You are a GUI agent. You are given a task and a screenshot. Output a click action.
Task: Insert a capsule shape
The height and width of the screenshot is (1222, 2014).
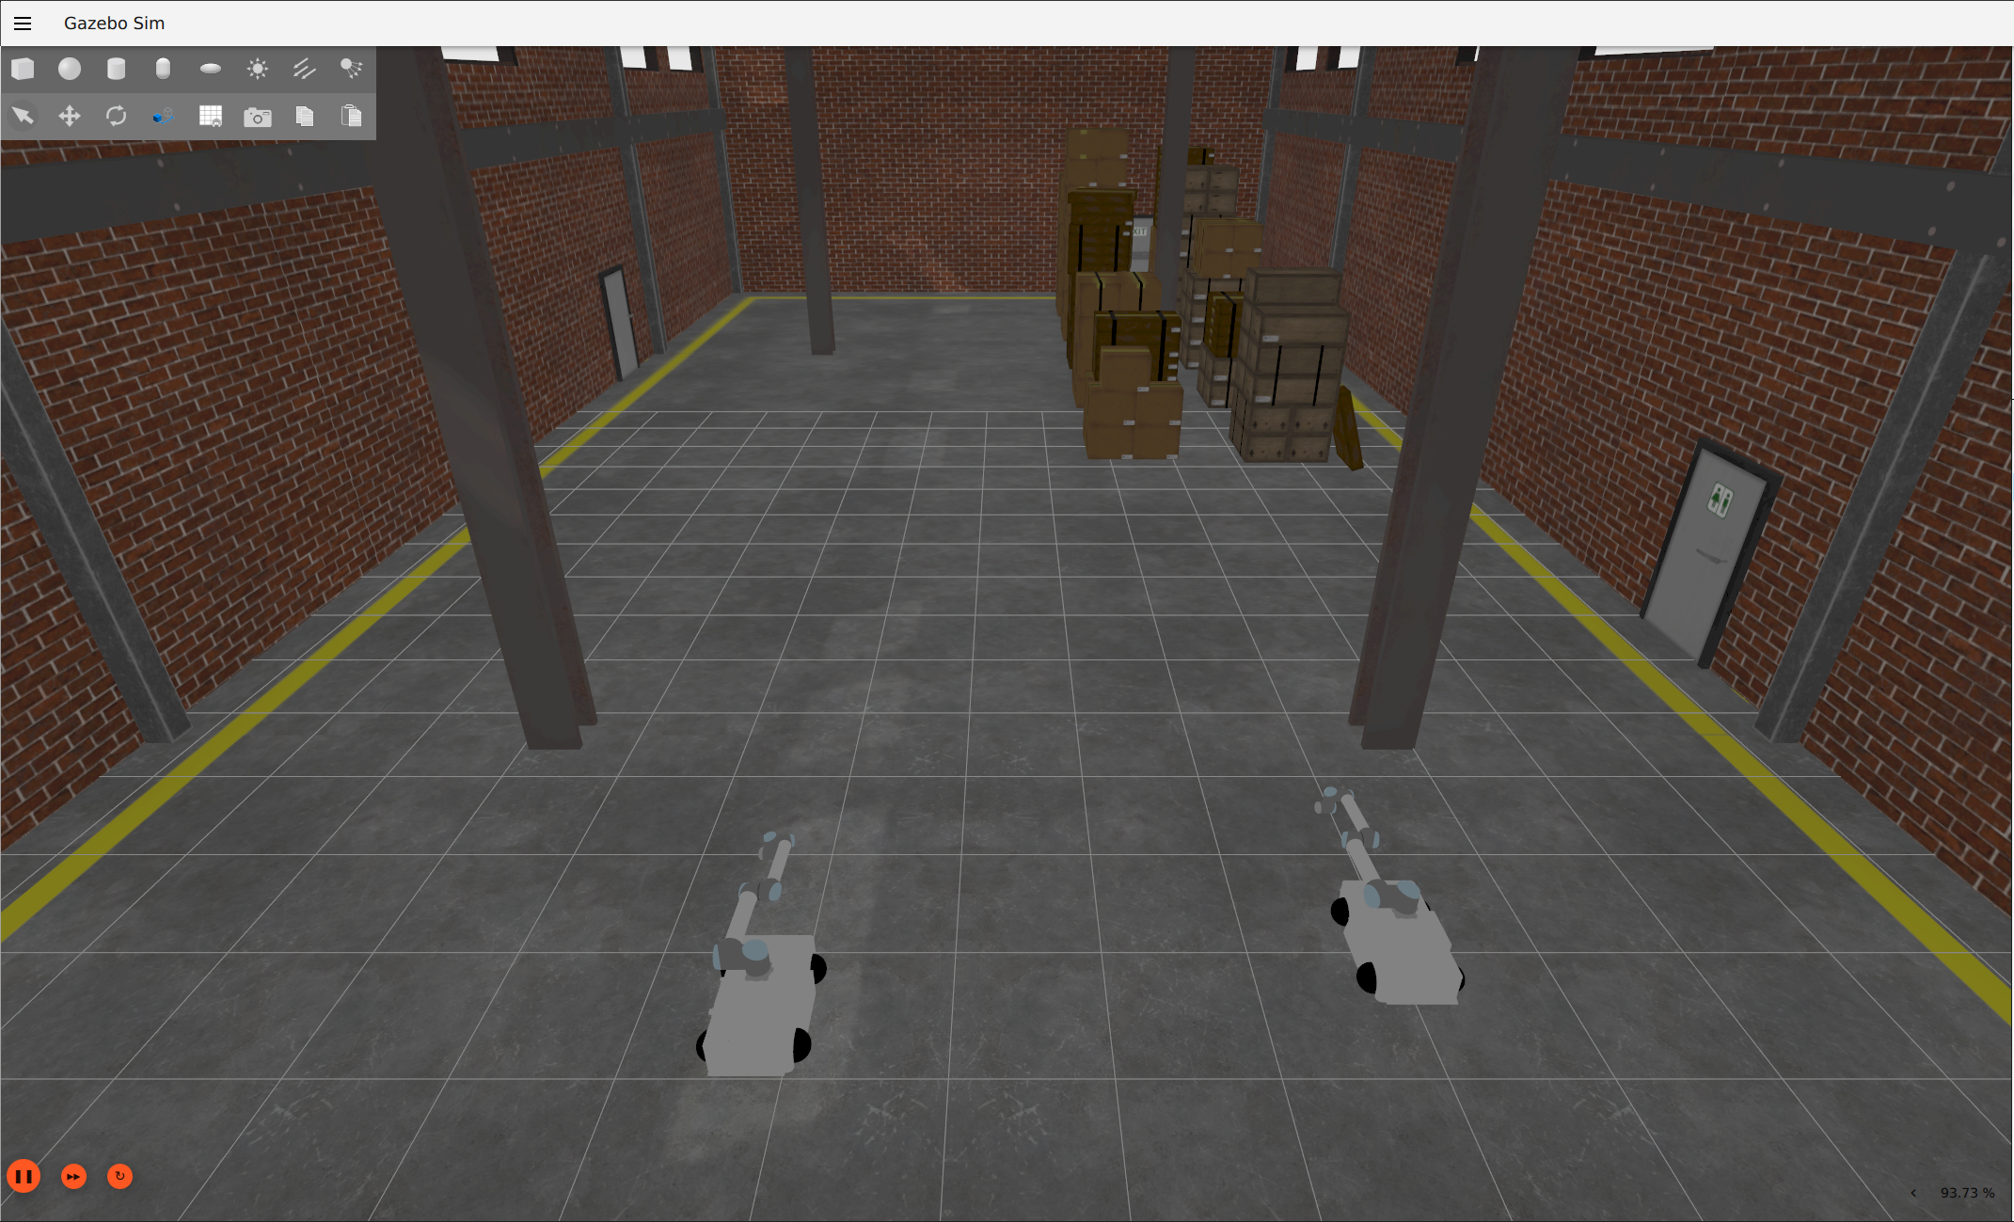pyautogui.click(x=163, y=69)
